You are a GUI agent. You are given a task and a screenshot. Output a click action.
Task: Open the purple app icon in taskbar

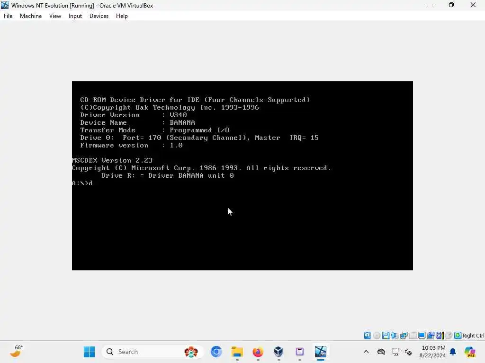pos(299,352)
